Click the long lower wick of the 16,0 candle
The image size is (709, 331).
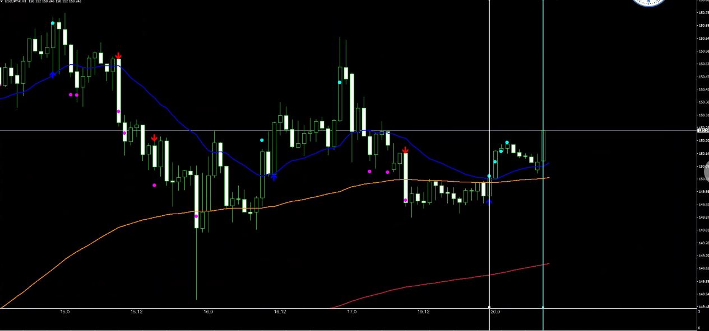pyautogui.click(x=197, y=264)
